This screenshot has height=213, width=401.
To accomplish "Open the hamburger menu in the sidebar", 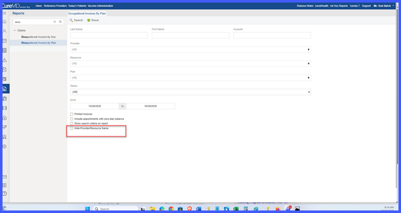I will pos(5,13).
